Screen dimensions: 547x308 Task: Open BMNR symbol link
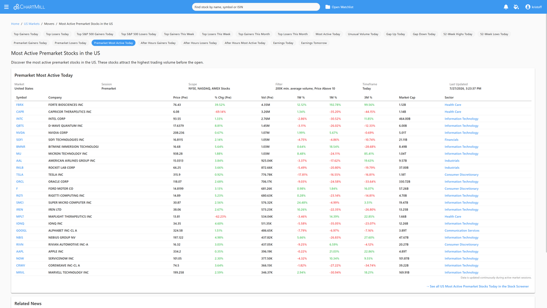pyautogui.click(x=21, y=147)
